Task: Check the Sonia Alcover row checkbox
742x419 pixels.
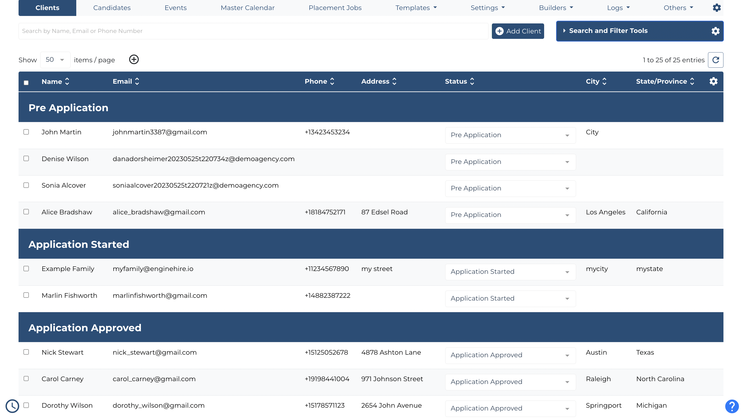Action: pos(26,185)
